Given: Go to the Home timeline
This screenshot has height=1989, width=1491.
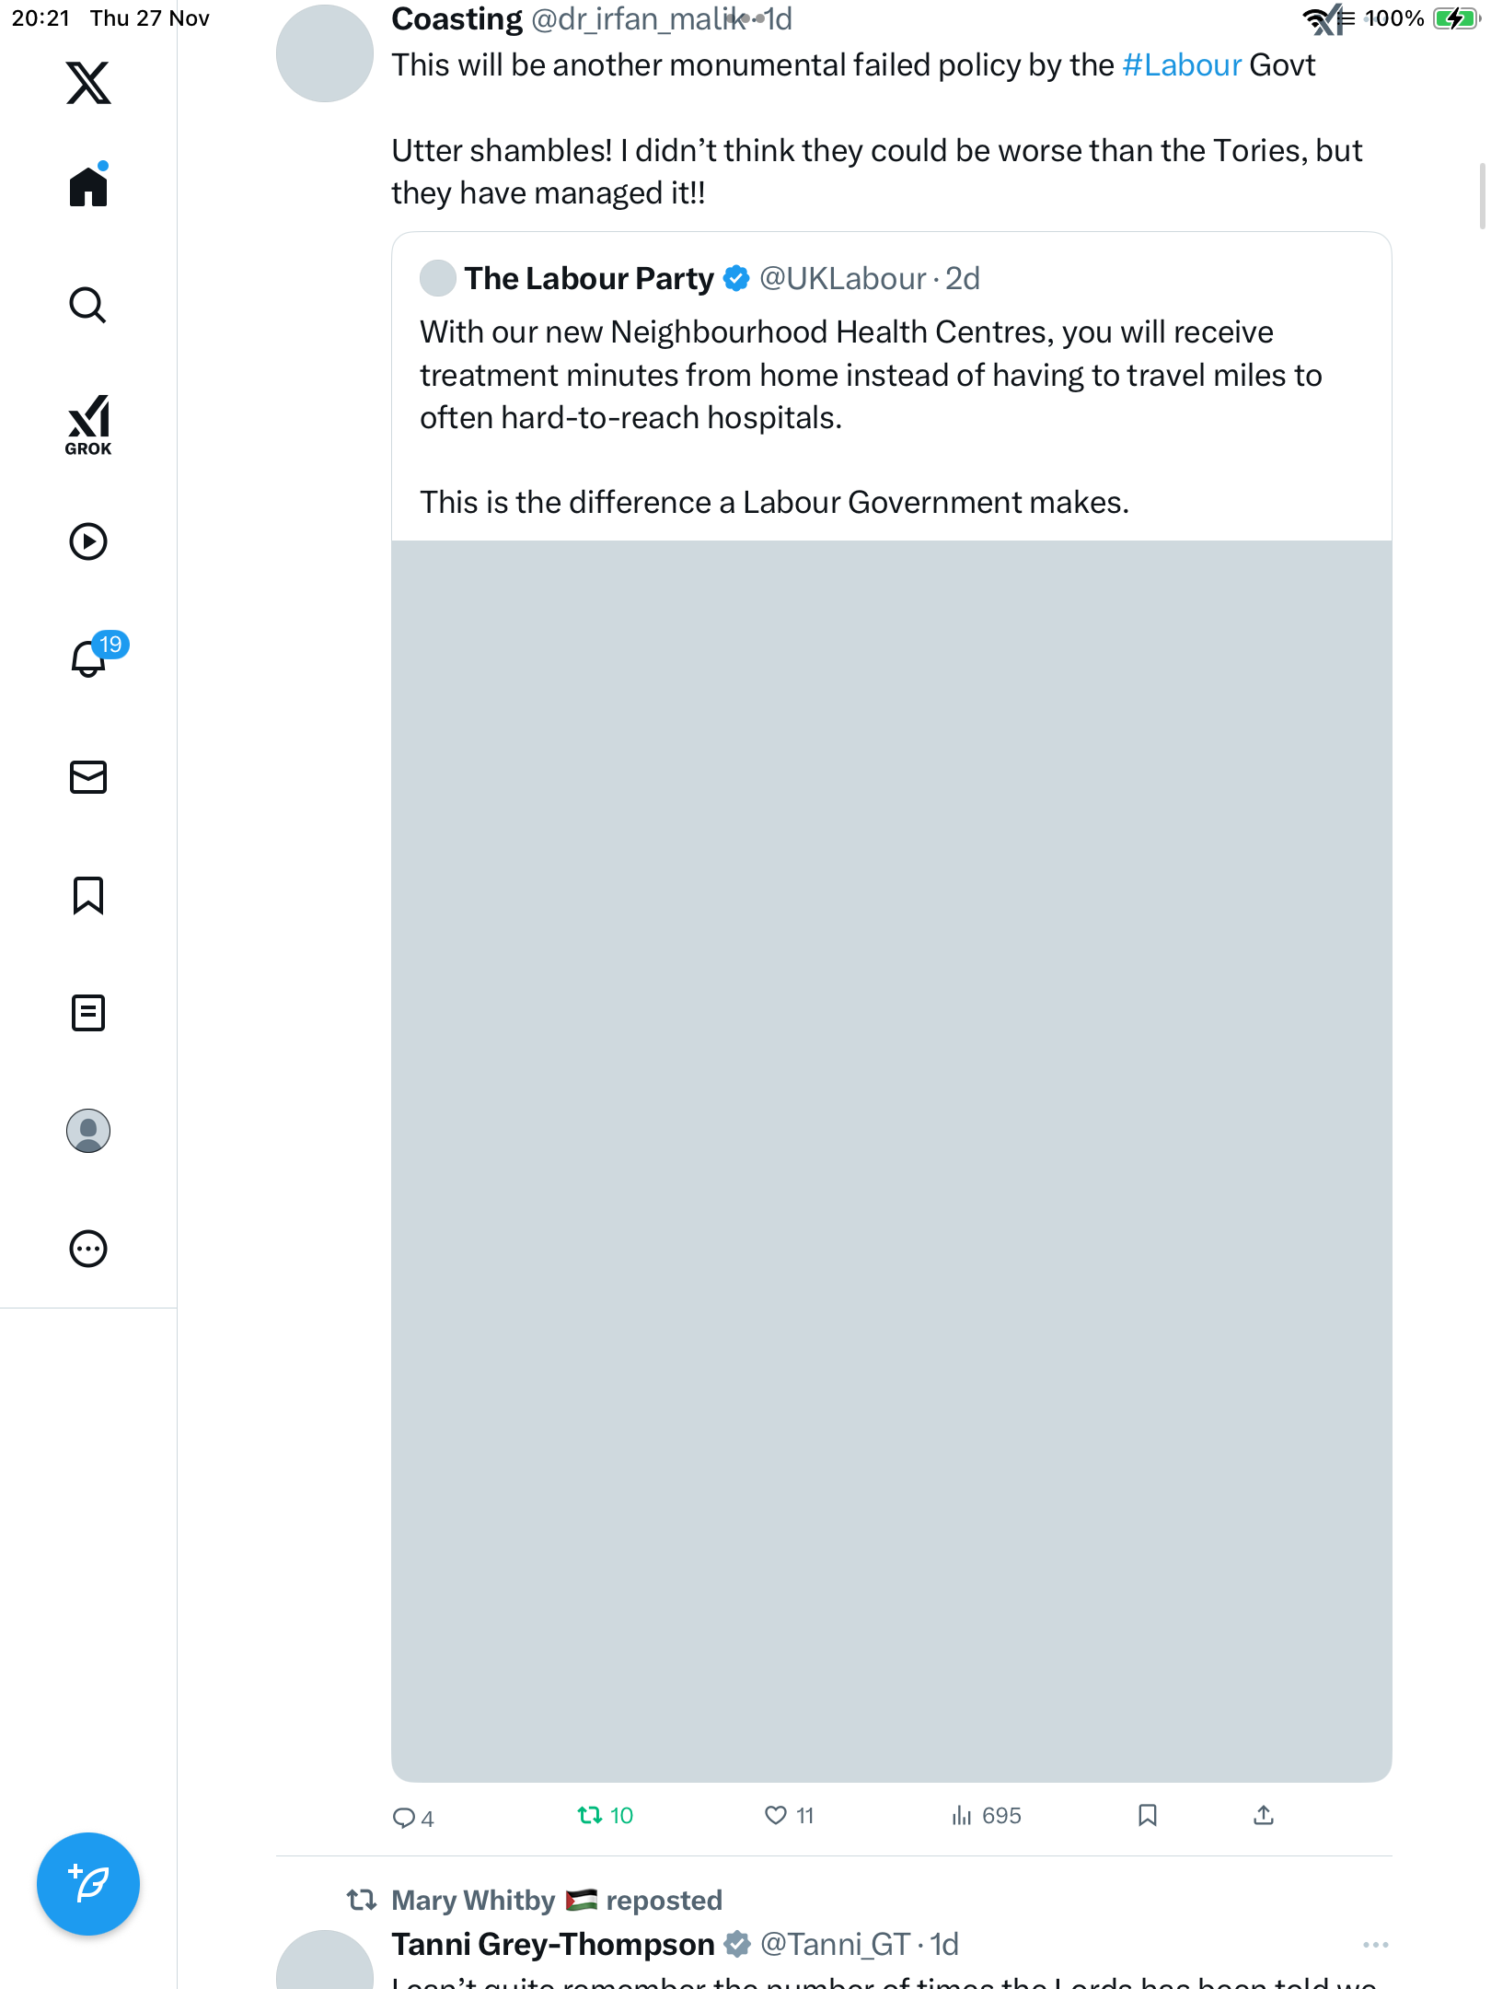Looking at the screenshot, I should pos(88,187).
